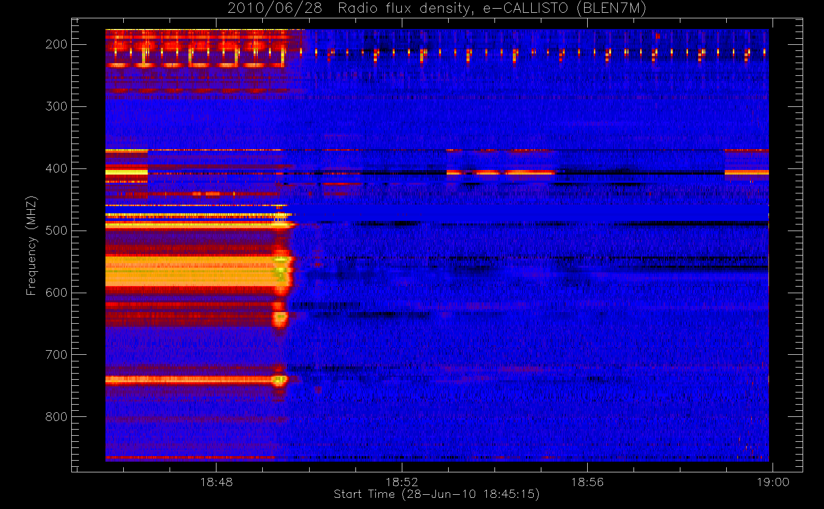This screenshot has height=509, width=824.
Task: Click the 400 frequency tick label
Action: click(57, 168)
